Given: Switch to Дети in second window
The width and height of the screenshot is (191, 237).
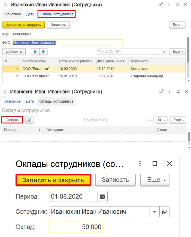Looking at the screenshot, I should 30,101.
